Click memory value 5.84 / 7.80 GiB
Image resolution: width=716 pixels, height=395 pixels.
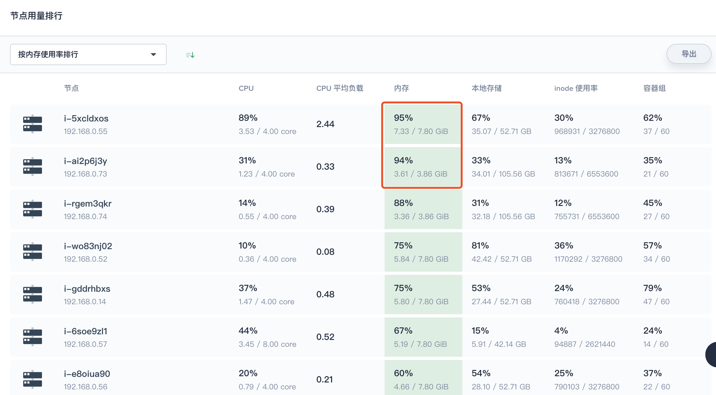[x=421, y=259]
